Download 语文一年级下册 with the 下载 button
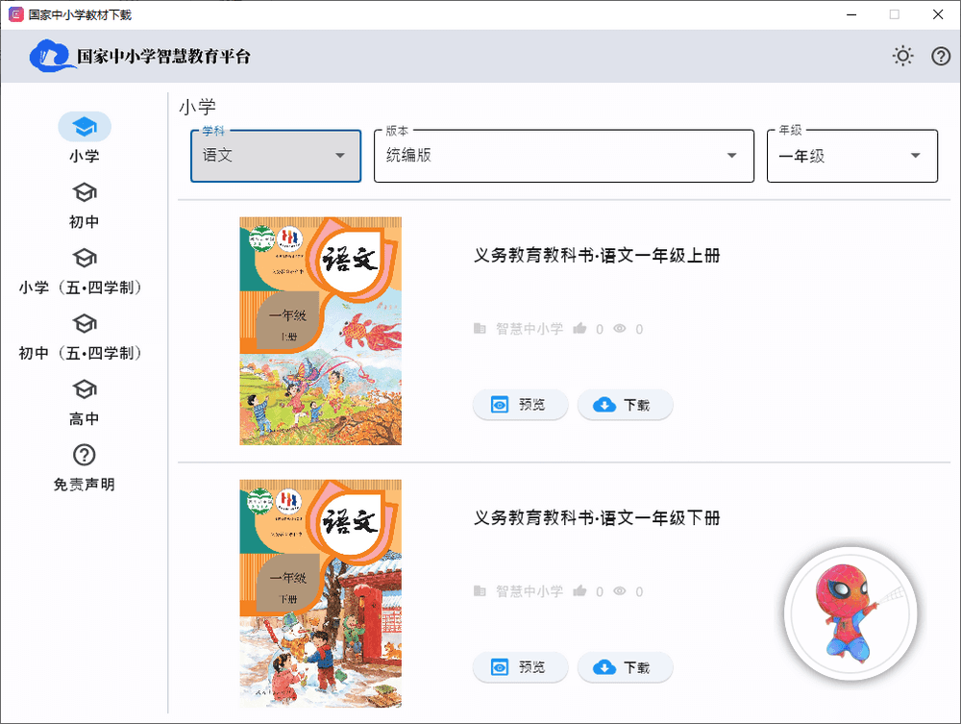 [x=625, y=667]
